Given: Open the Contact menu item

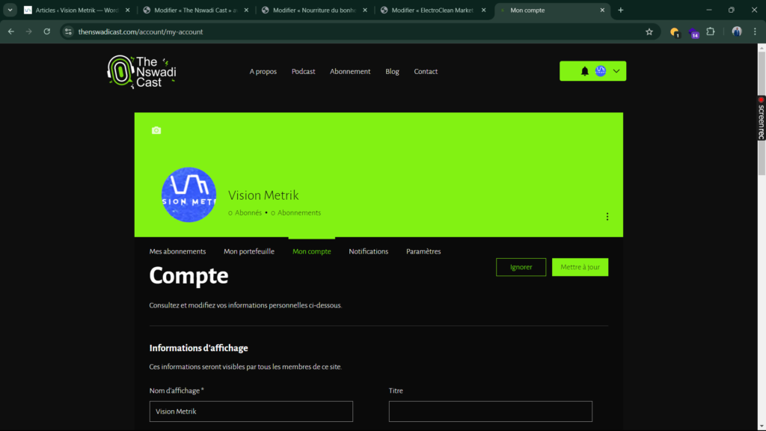Looking at the screenshot, I should point(426,71).
